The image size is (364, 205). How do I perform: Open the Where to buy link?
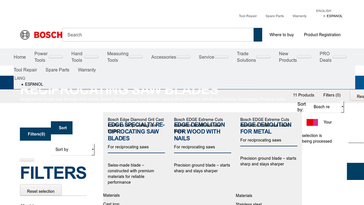pos(281,35)
